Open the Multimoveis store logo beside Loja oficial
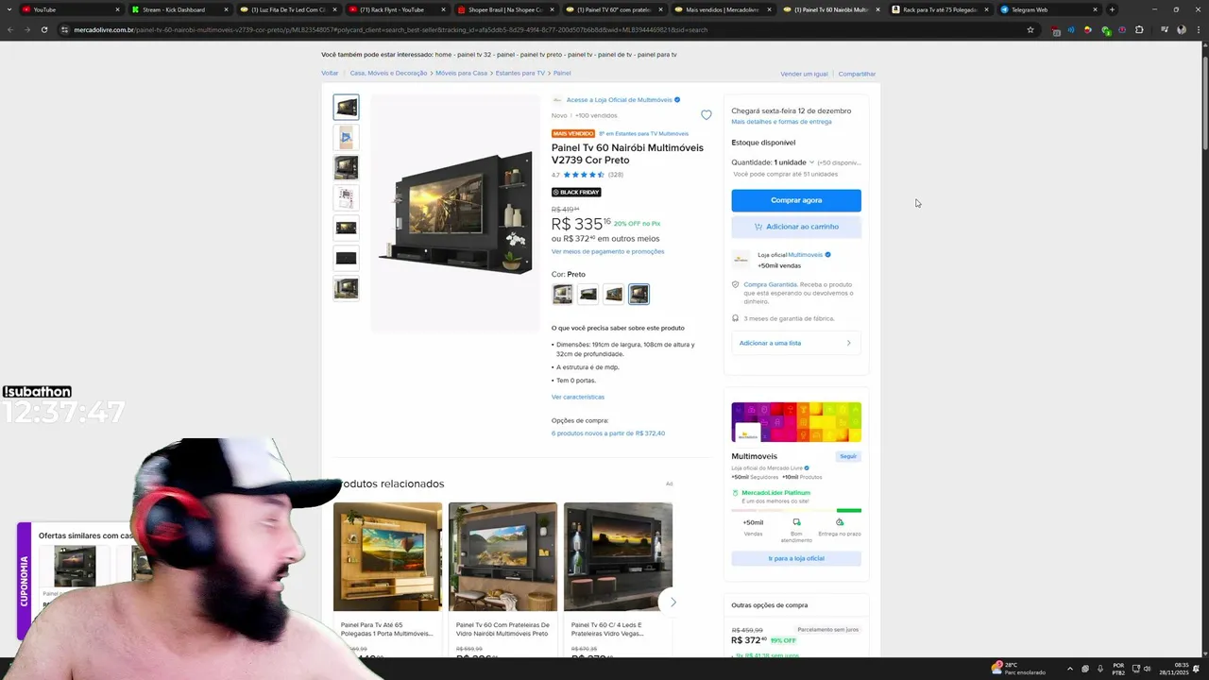Viewport: 1209px width, 680px height. click(741, 260)
